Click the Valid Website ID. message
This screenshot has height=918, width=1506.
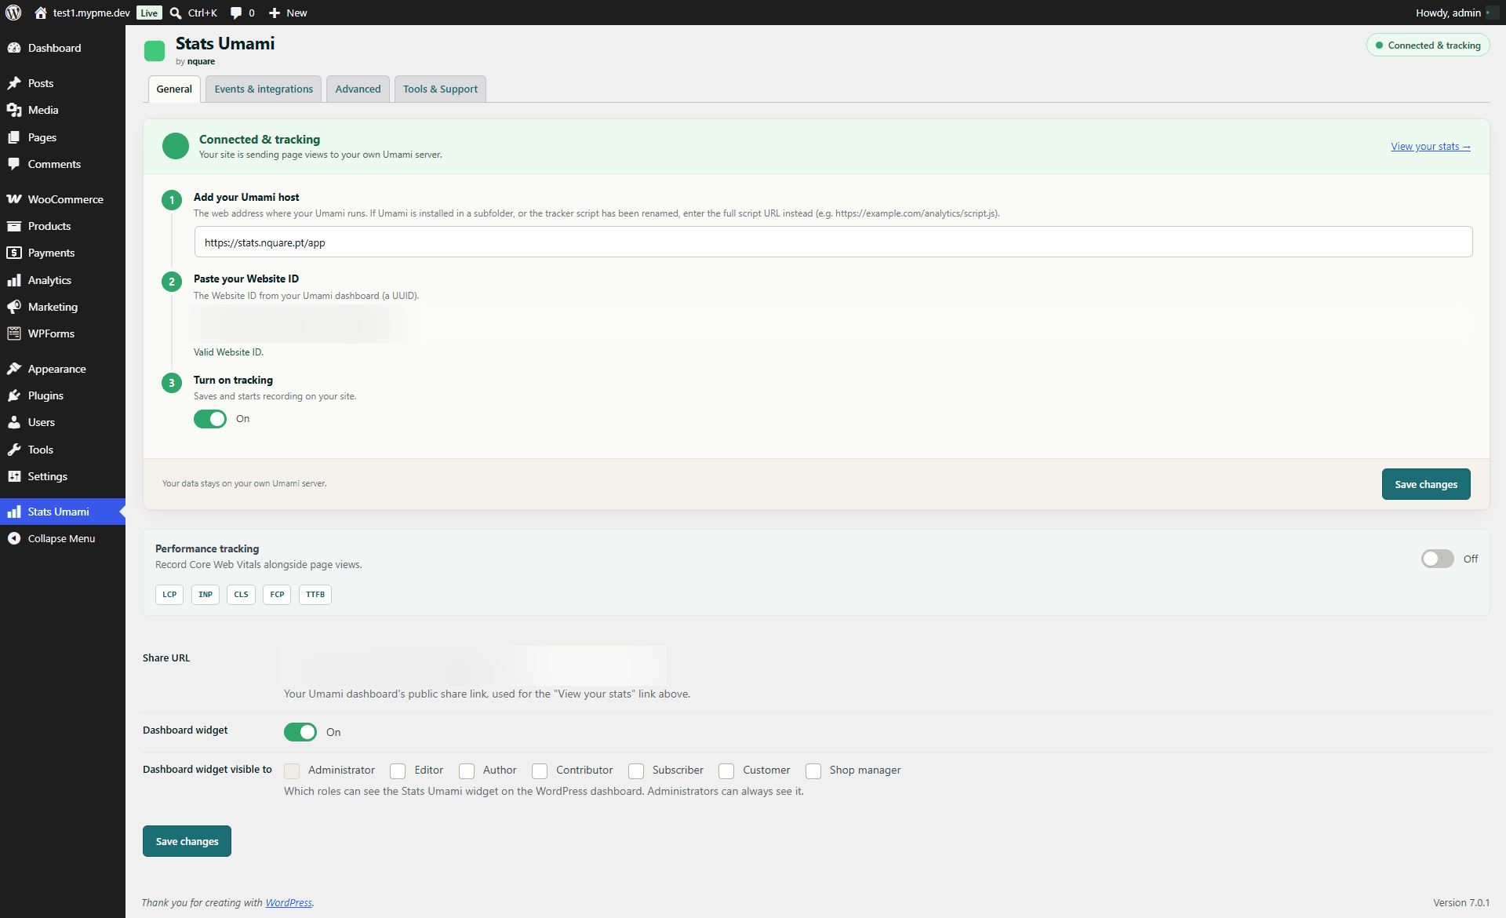(x=228, y=352)
